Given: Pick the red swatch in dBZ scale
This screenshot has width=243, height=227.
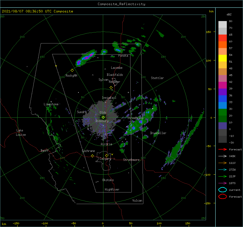Looking at the screenshot, I should pyautogui.click(x=222, y=38).
